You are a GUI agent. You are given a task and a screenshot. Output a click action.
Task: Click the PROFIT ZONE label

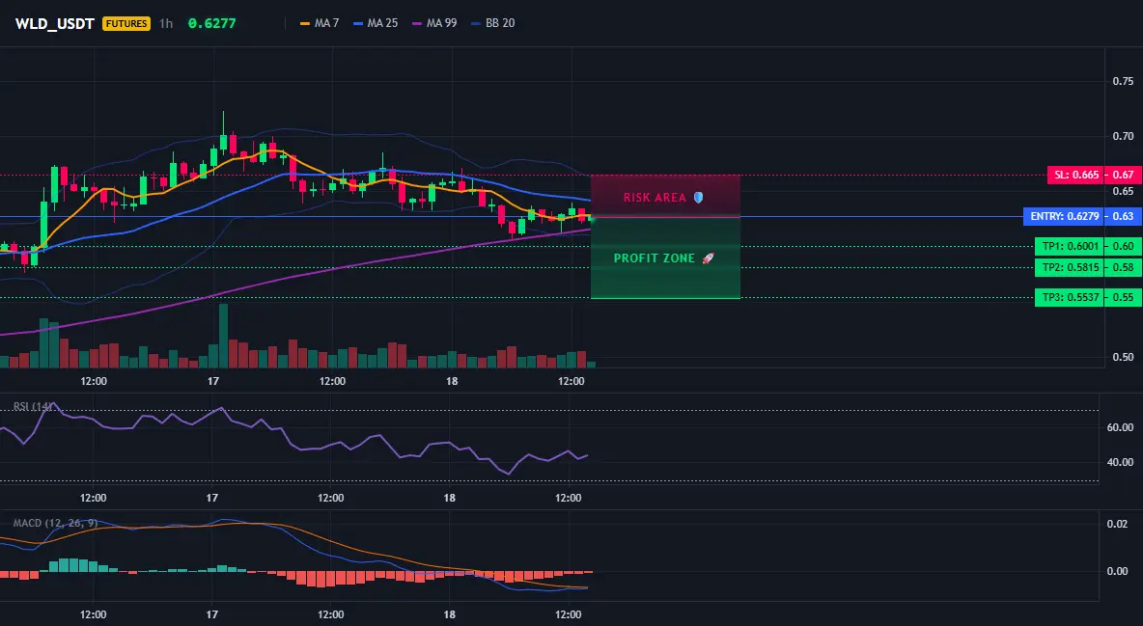(655, 258)
